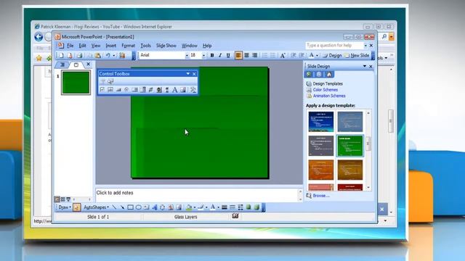465x261 pixels.
Task: Click the Paste clipboard icon
Action: pyautogui.click(x=98, y=55)
